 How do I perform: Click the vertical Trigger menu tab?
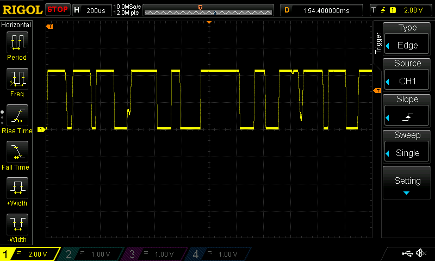point(378,43)
